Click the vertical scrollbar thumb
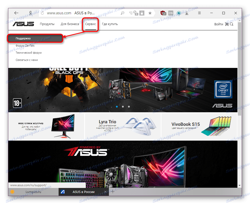The width and height of the screenshot is (250, 204). pos(239,69)
